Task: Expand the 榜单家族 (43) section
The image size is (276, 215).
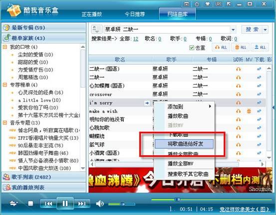Action: click(43, 38)
